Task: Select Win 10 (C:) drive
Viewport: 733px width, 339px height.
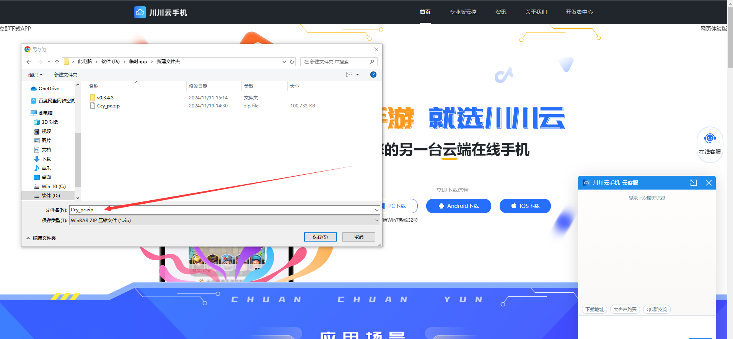Action: pyautogui.click(x=50, y=186)
